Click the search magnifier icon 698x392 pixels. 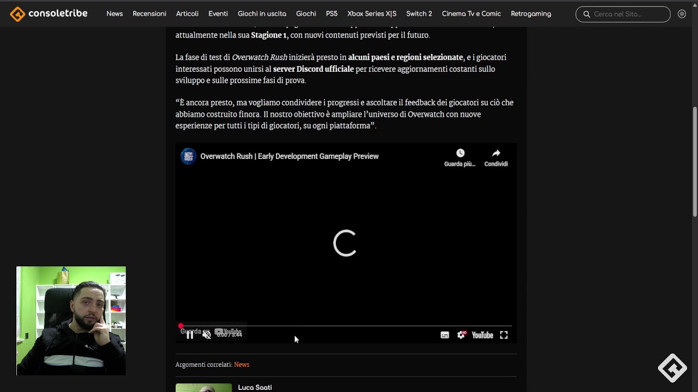[587, 14]
